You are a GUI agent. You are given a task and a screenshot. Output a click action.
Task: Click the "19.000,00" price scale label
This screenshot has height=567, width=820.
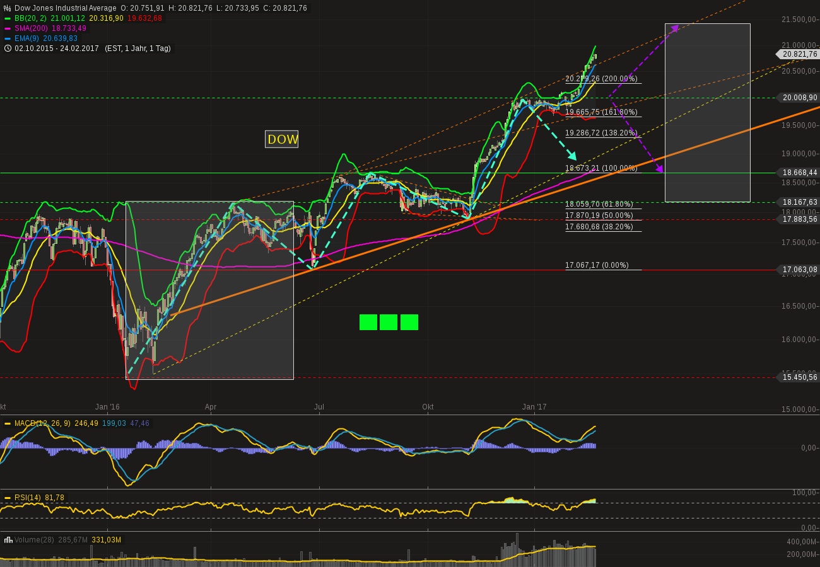click(x=799, y=154)
